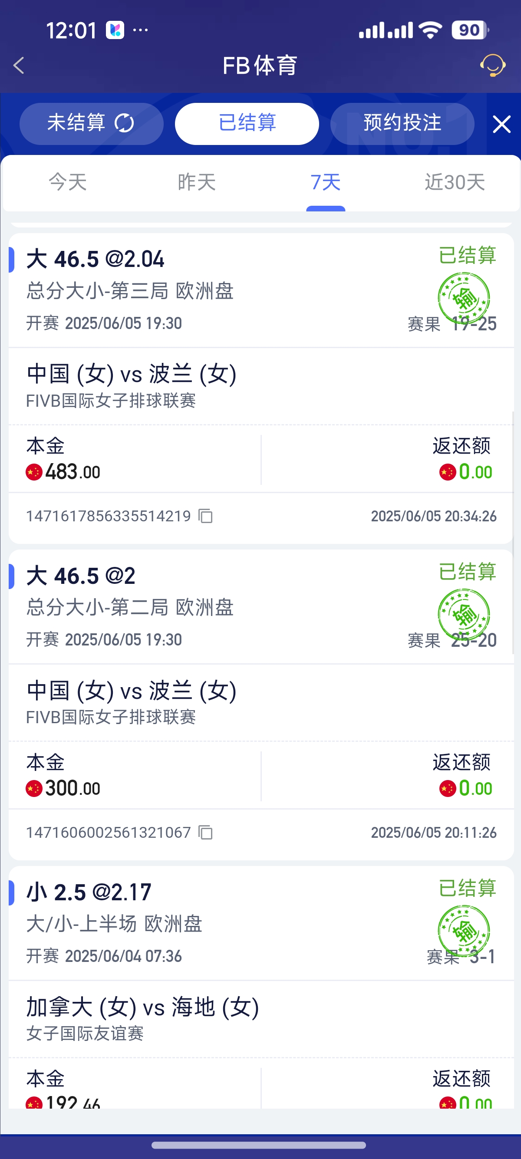The width and height of the screenshot is (521, 1159).
Task: Copy bet number 1471617856335514219
Action: click(x=206, y=516)
